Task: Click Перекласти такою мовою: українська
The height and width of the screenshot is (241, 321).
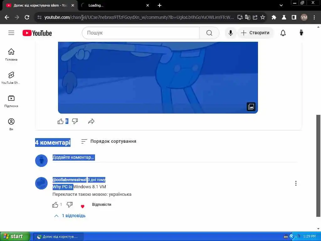Action: [x=92, y=194]
